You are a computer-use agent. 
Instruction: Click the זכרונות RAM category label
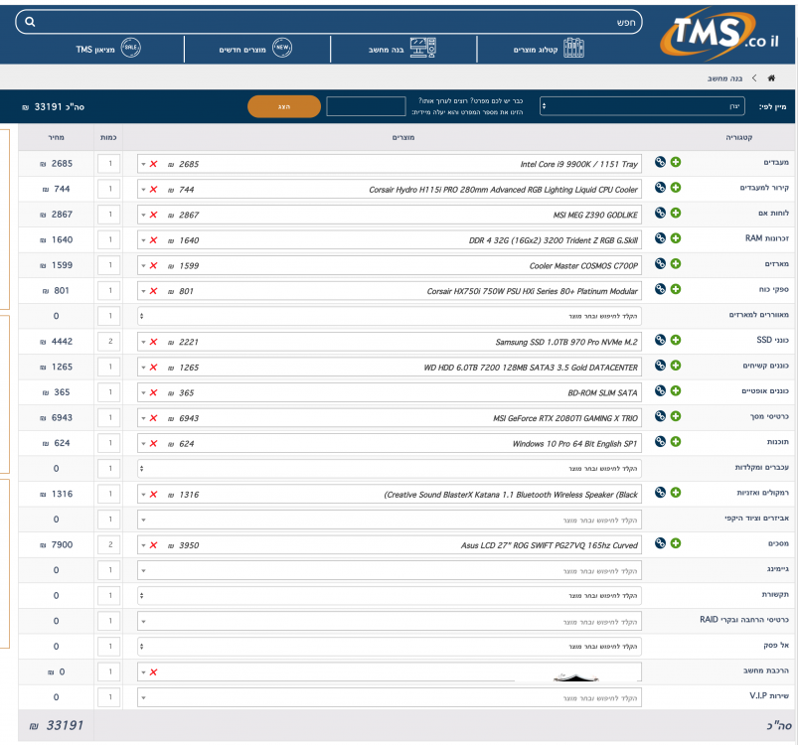(767, 238)
